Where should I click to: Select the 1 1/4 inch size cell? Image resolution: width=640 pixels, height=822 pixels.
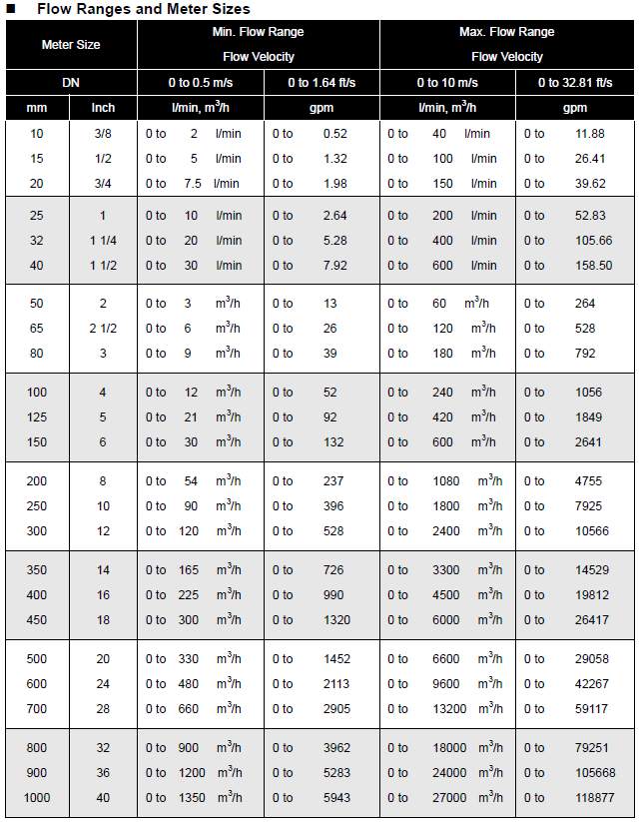103,241
